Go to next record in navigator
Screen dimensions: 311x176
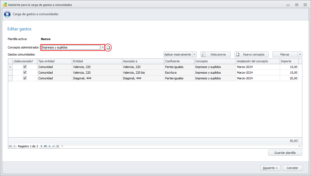coord(41,146)
